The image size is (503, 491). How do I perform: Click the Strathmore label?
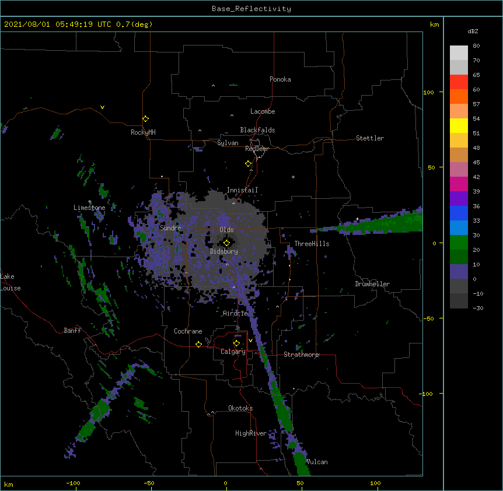[x=302, y=355]
